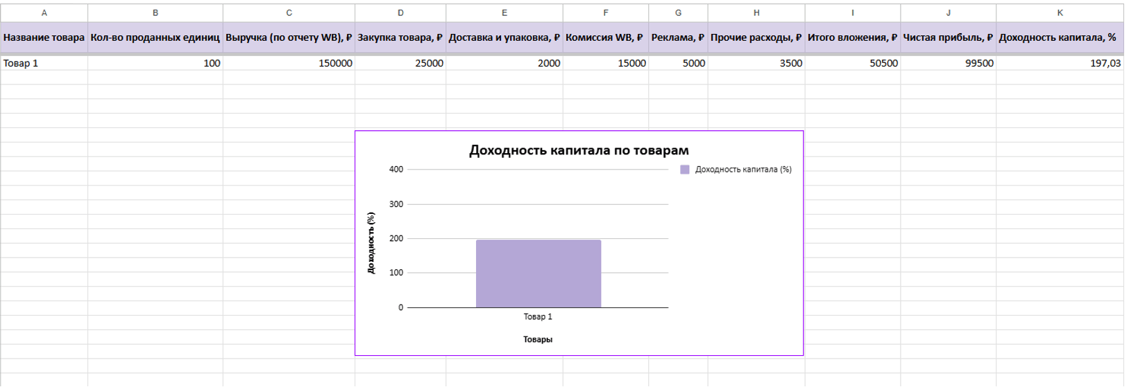Screen dimensions: 1129x387
Task: Select column E header
Action: coord(504,12)
